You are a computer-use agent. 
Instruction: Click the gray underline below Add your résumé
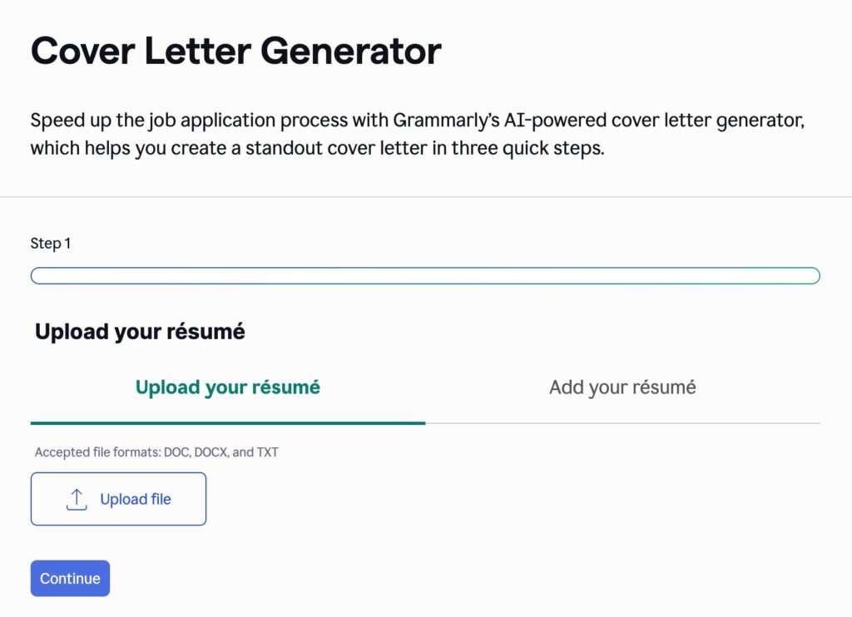(622, 423)
